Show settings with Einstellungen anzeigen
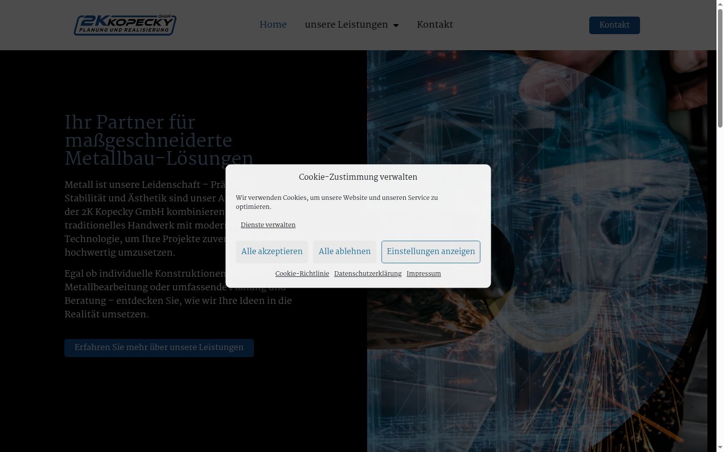724x452 pixels. 431,252
